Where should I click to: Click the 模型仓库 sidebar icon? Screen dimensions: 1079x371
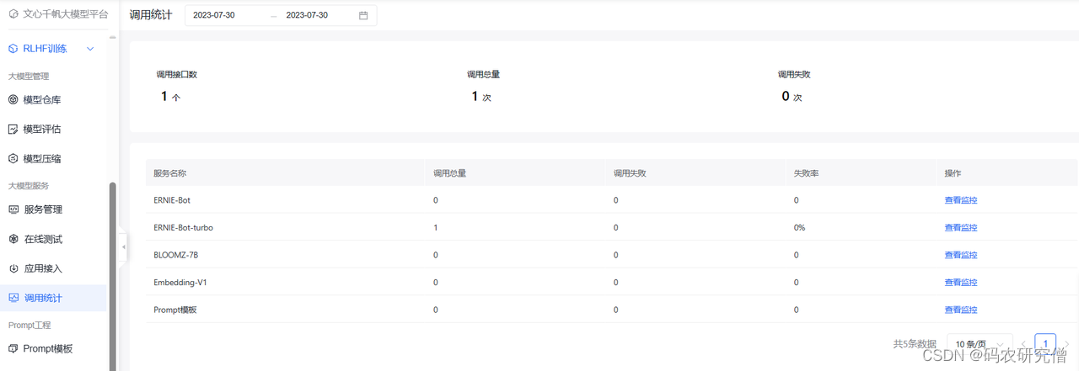[13, 100]
